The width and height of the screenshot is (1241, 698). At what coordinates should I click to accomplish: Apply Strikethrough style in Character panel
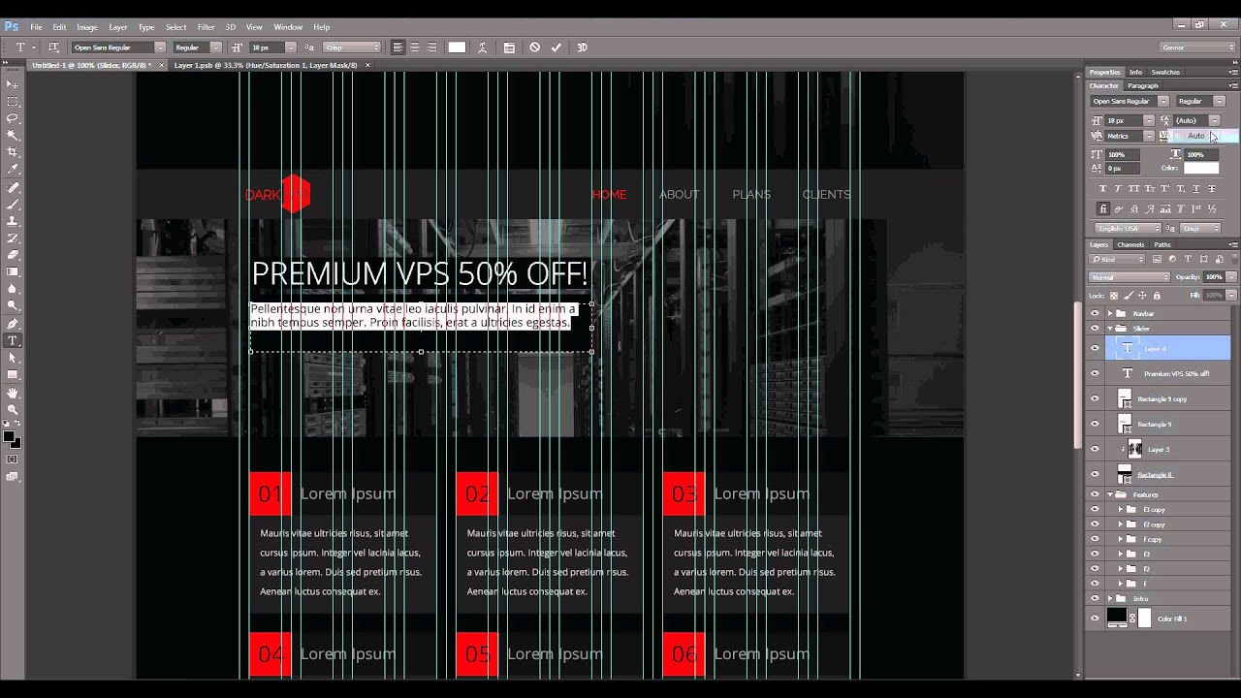pyautogui.click(x=1212, y=188)
